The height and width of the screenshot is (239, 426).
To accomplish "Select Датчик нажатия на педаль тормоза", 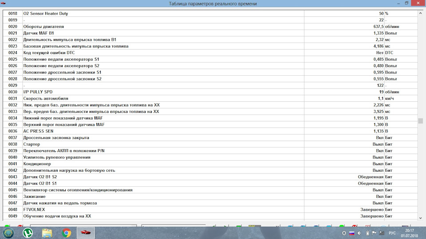I will 210,203.
